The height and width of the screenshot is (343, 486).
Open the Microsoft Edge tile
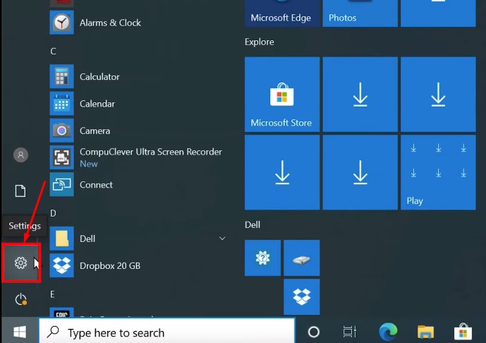click(x=282, y=13)
